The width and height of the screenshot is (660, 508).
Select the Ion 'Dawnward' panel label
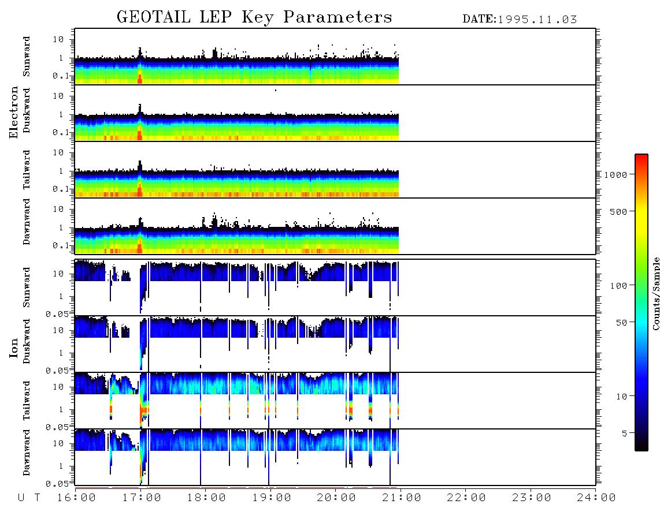pos(27,453)
